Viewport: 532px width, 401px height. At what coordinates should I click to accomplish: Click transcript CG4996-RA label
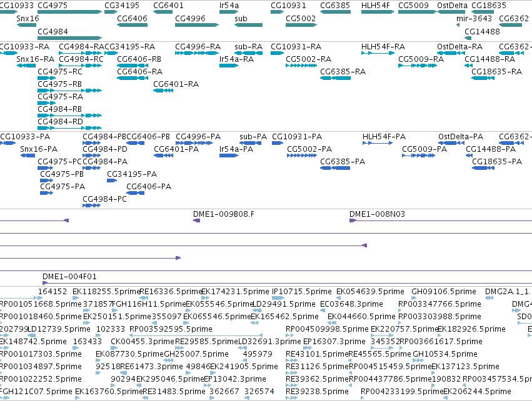click(198, 46)
